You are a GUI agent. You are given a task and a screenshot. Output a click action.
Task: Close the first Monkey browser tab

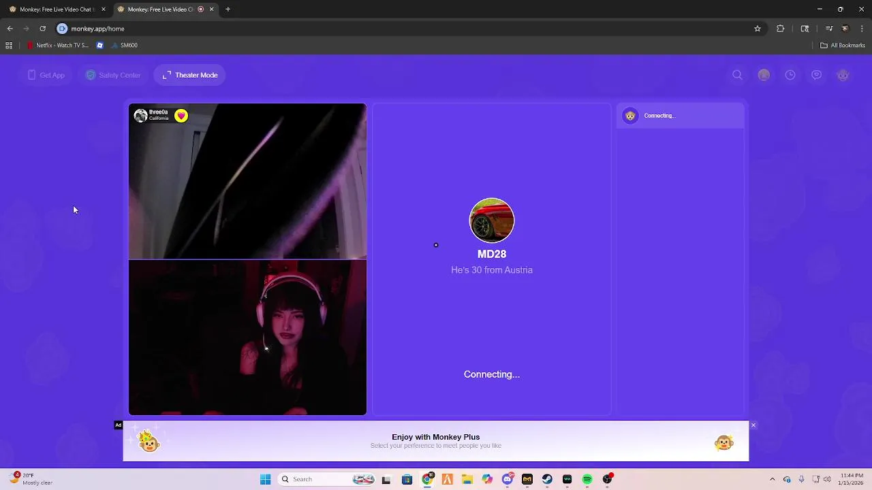click(104, 10)
